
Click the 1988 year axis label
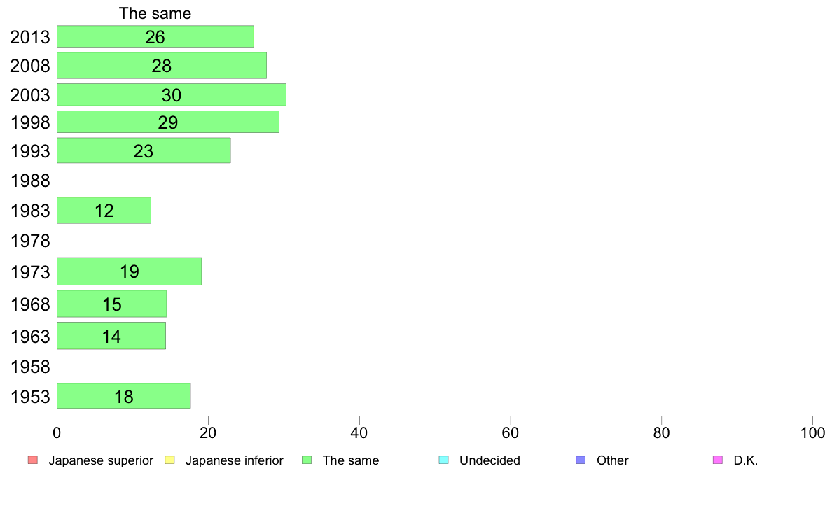pos(30,181)
